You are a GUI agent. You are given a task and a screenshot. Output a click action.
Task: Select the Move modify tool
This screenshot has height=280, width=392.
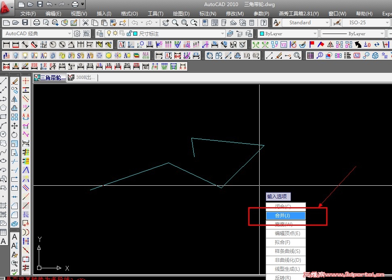coord(15,125)
